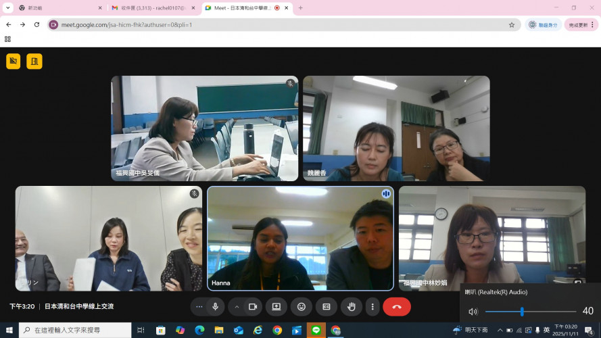Image resolution: width=601 pixels, height=338 pixels.
Task: Start presenting your screen
Action: tap(276, 306)
